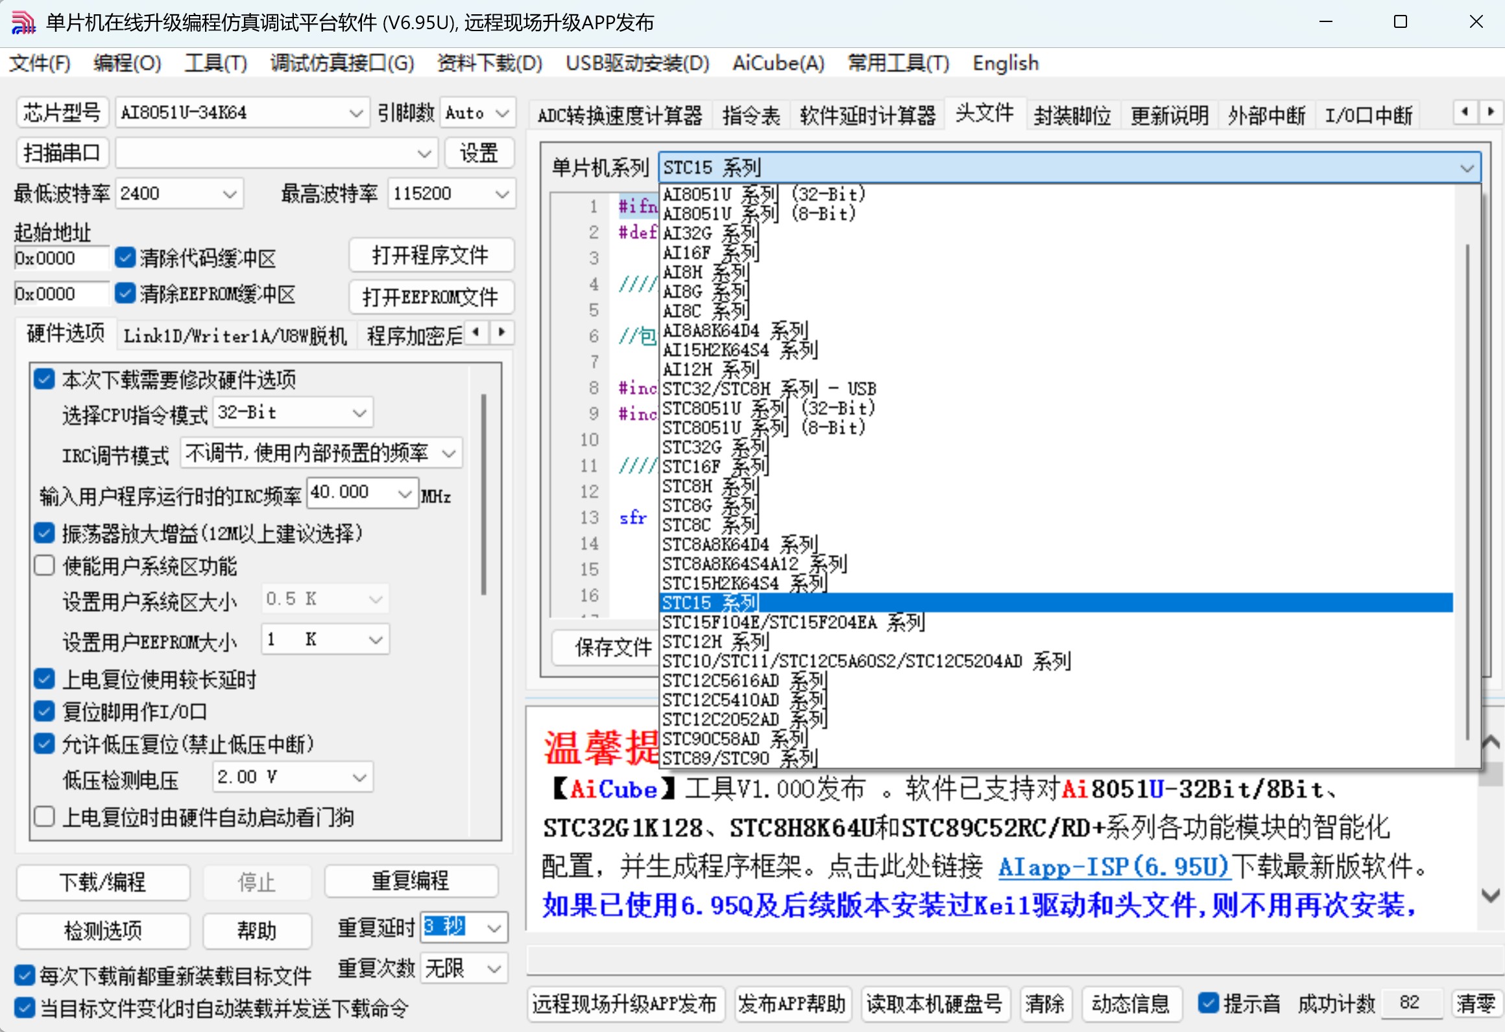Enable 使能用户系统区功能 checkbox

44,565
